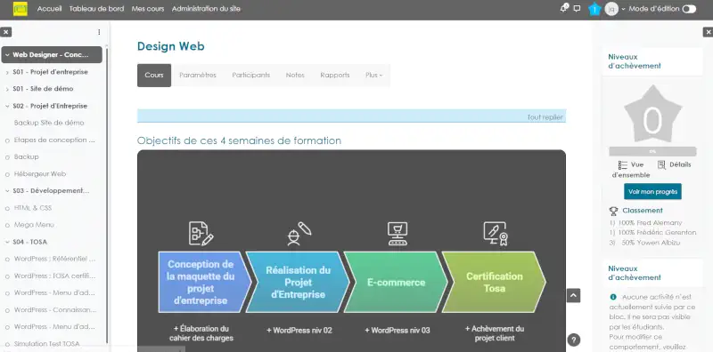Viewport: 713px width, 352px height.
Task: Click the 0% level progress bar
Action: (652, 151)
